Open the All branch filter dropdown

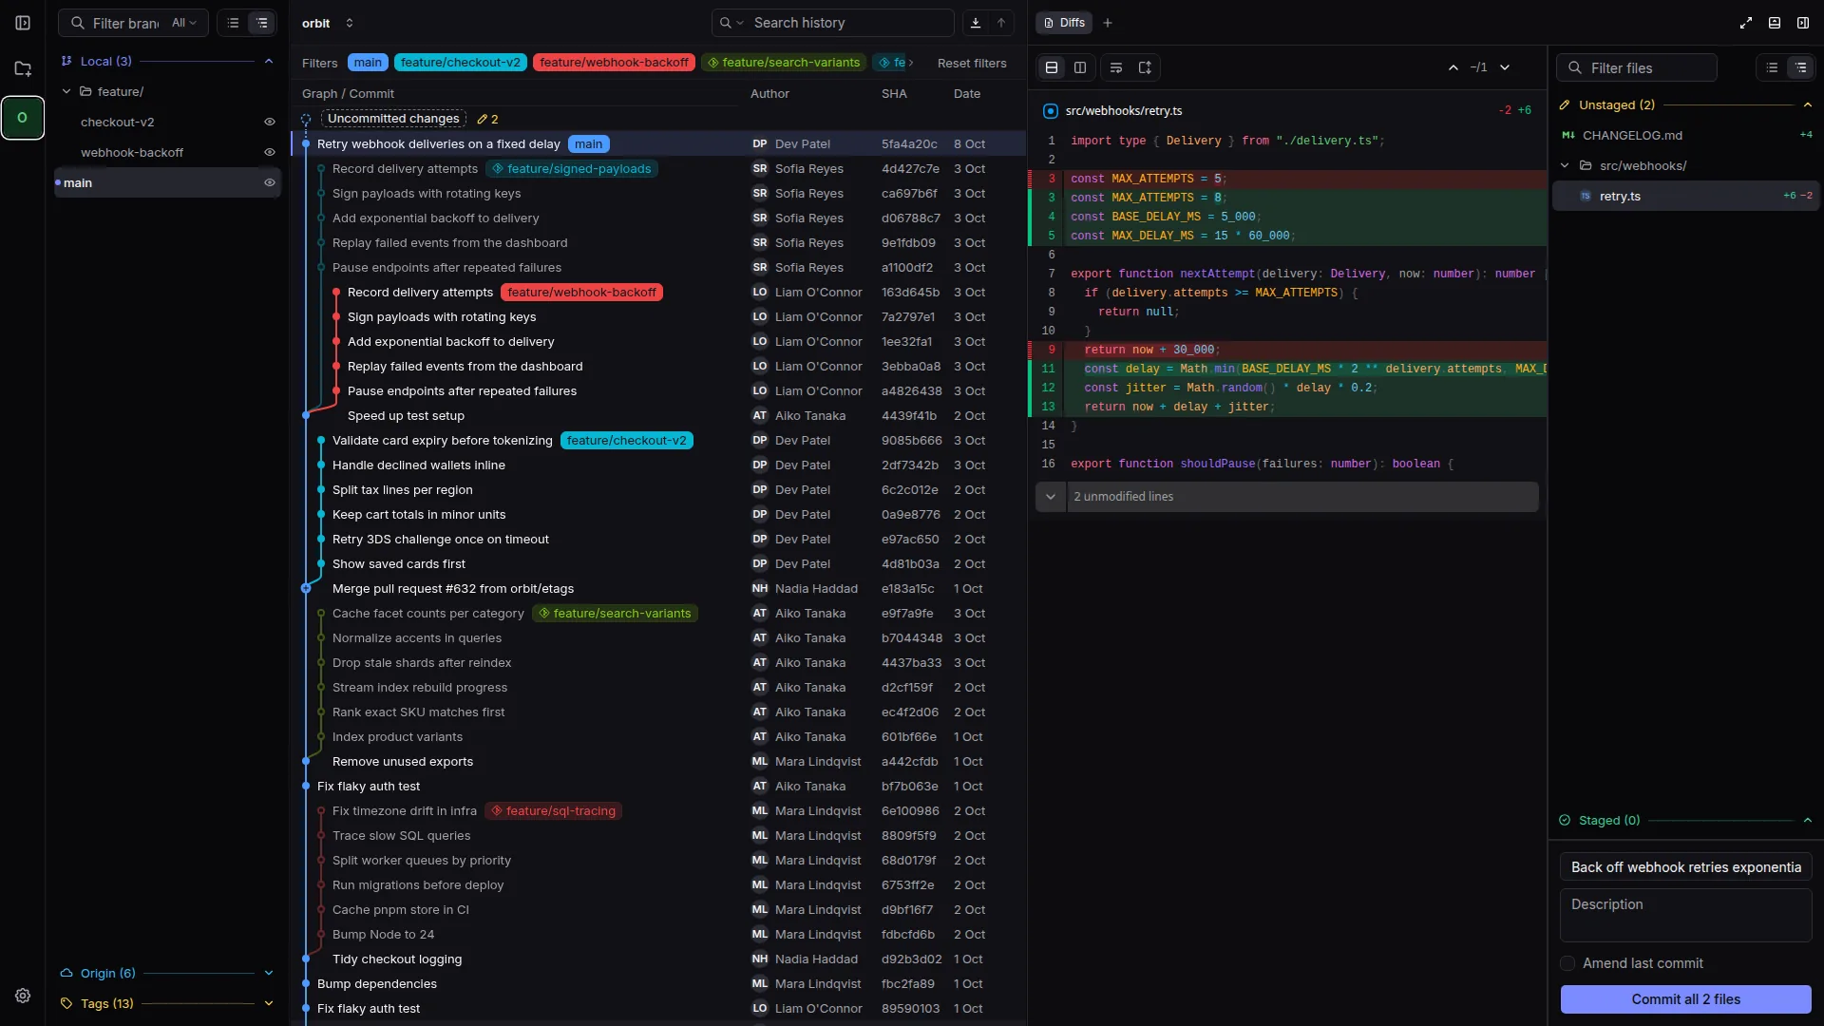click(184, 23)
